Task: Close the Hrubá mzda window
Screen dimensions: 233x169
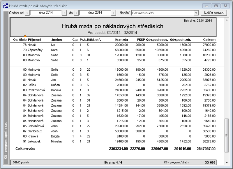Action: tap(225, 6)
